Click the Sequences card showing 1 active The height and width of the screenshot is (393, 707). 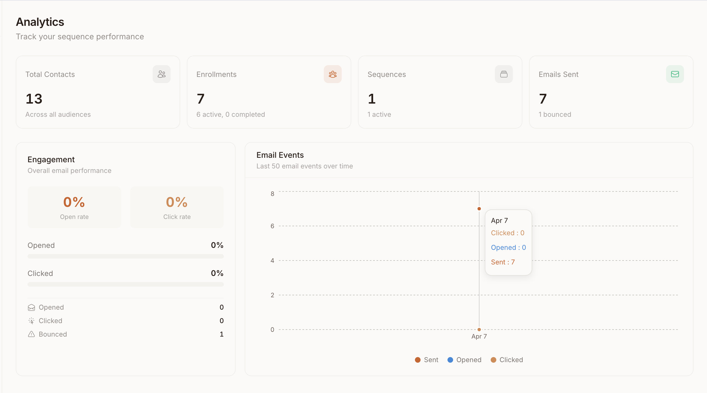pos(440,92)
